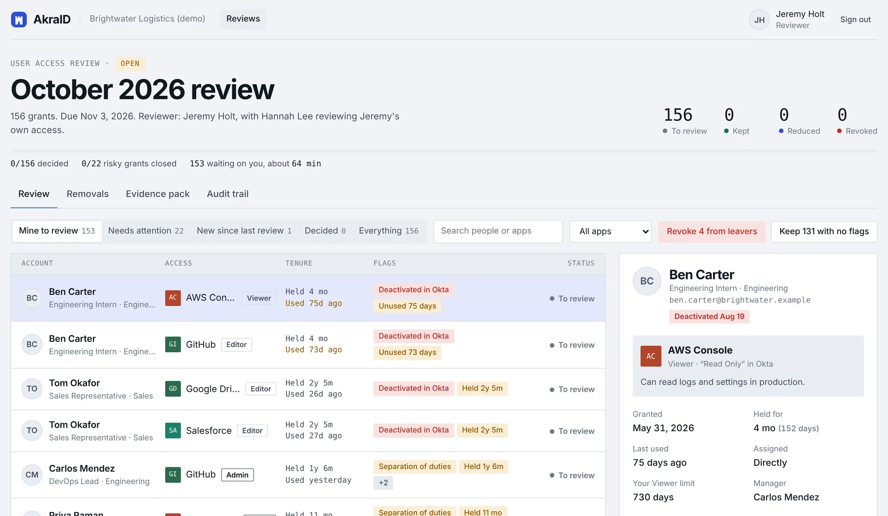Select the Reviews nav item
This screenshot has width=888, height=516.
click(243, 19)
